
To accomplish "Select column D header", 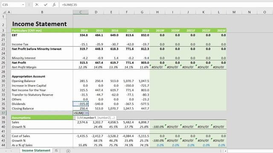I will 96,12.
